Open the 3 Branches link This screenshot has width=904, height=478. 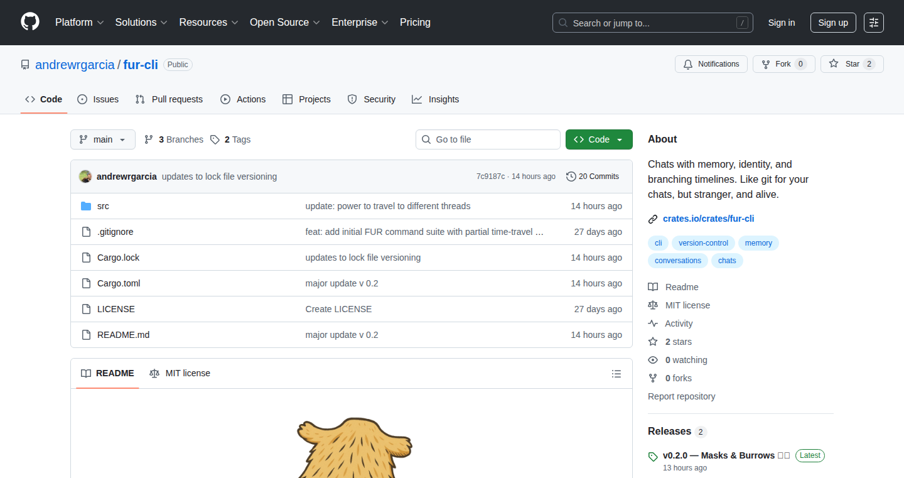pos(174,139)
